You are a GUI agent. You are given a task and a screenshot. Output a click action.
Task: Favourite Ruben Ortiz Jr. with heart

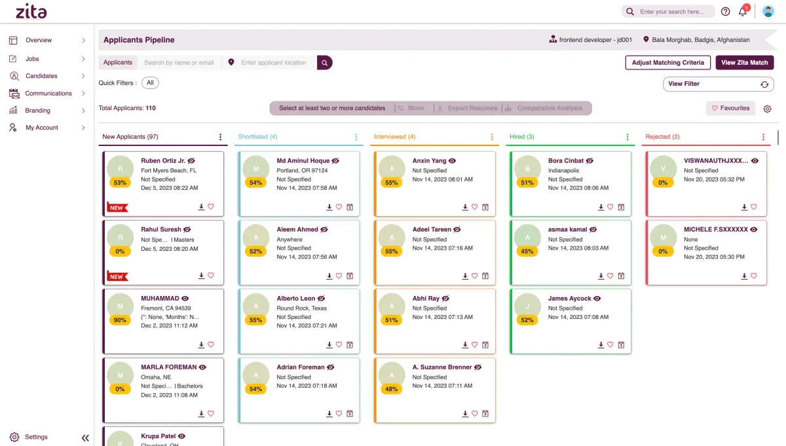coord(211,206)
